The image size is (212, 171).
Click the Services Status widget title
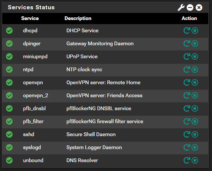pyautogui.click(x=31, y=7)
